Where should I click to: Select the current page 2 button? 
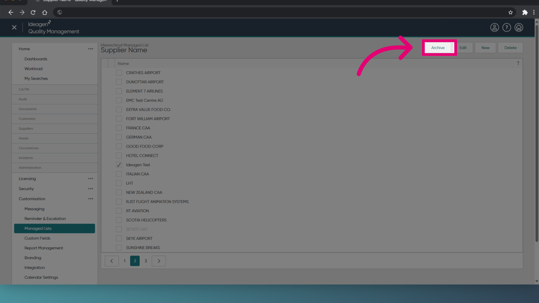(135, 261)
